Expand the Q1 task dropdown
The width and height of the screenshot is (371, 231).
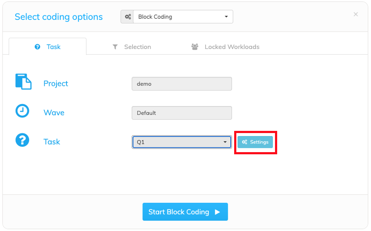pyautogui.click(x=182, y=142)
